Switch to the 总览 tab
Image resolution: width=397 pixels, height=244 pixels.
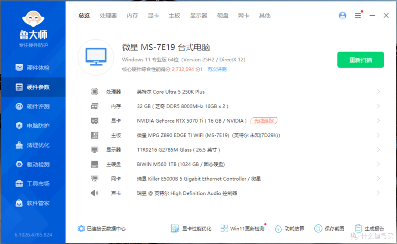coord(84,16)
